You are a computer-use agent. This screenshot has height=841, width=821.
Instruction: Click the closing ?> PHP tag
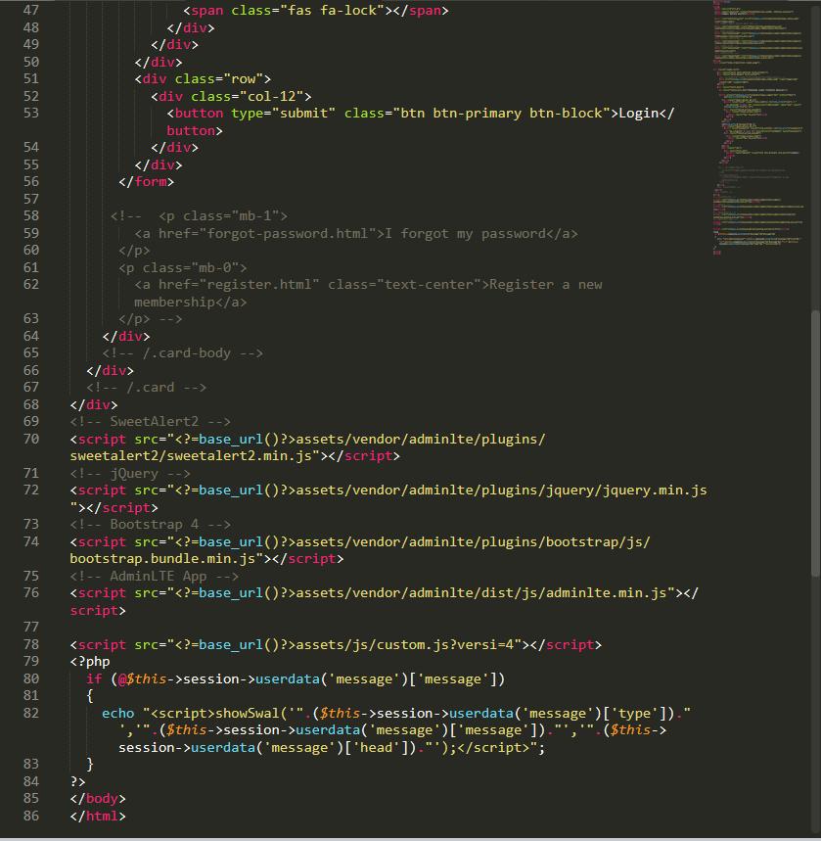(x=77, y=781)
